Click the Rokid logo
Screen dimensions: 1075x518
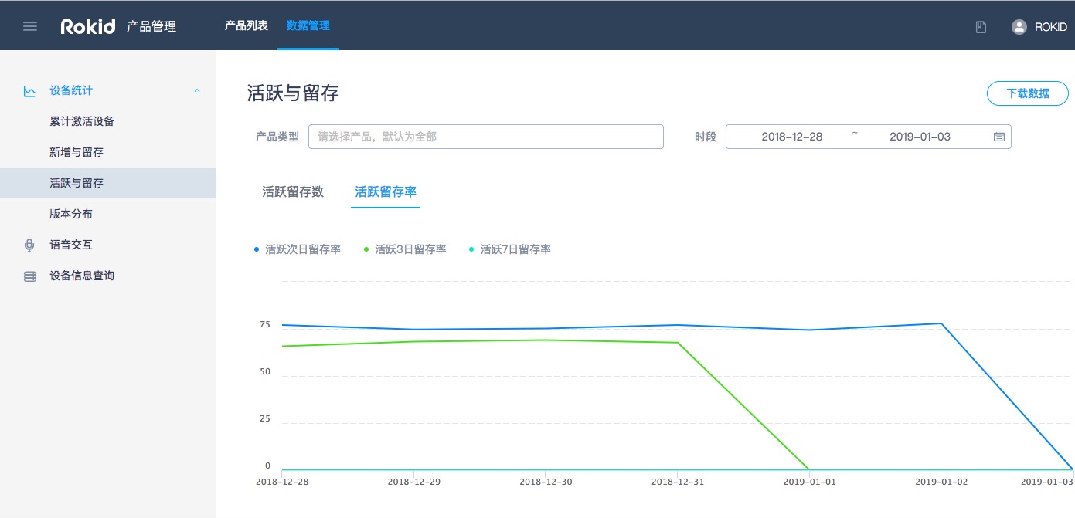pos(89,26)
